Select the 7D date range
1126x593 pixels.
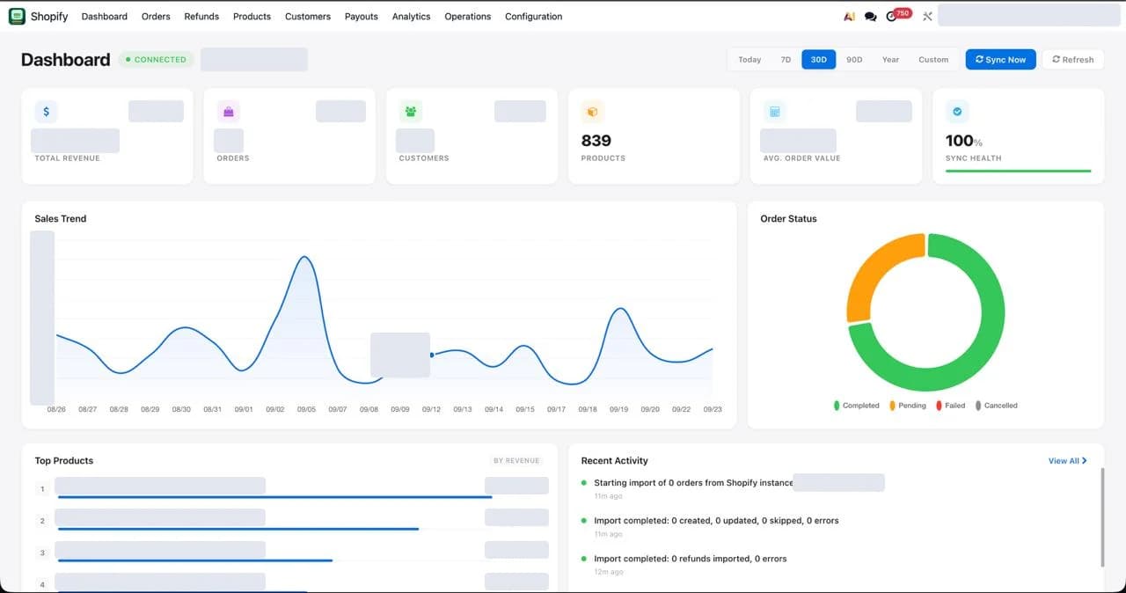pos(786,60)
